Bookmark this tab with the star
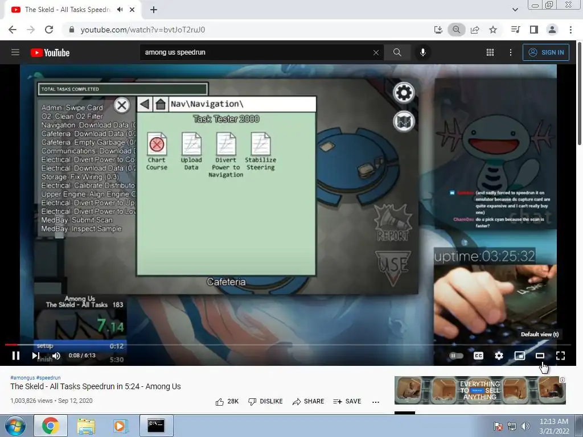583x437 pixels. pos(493,30)
